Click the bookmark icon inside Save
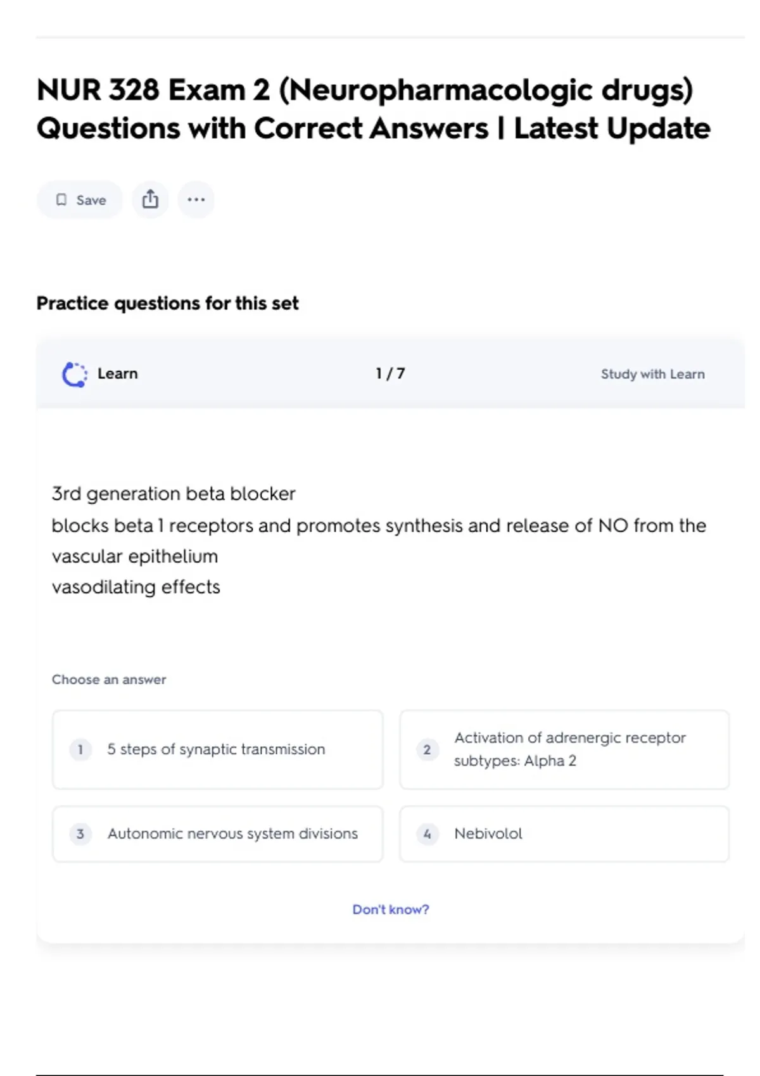This screenshot has height=1076, width=760. point(61,200)
